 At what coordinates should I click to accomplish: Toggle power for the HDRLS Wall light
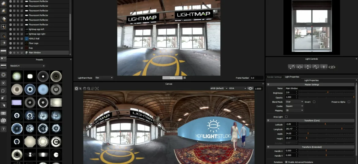point(10,39)
